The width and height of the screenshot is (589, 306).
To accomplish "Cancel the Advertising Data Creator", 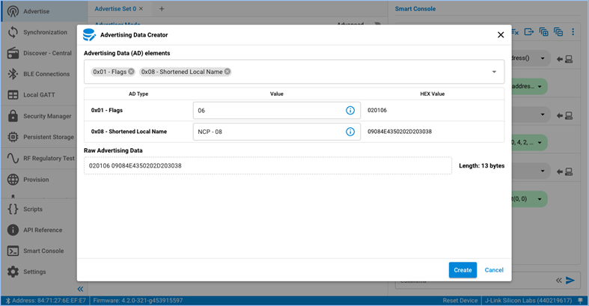I will [494, 270].
